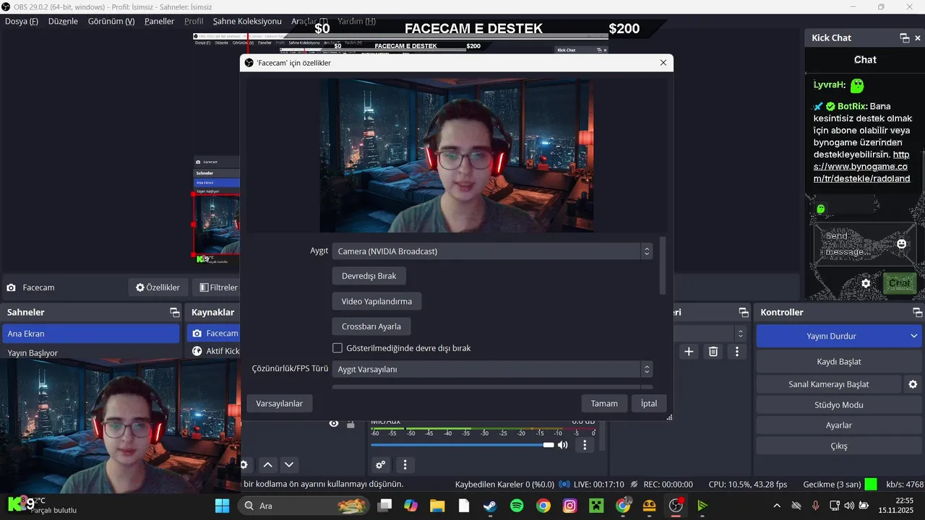Move the selected source up
The height and width of the screenshot is (520, 925).
point(267,464)
